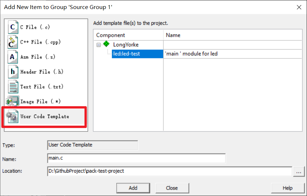307x196 pixels.
Task: Click the green LongYorke component icon
Action: click(107, 44)
